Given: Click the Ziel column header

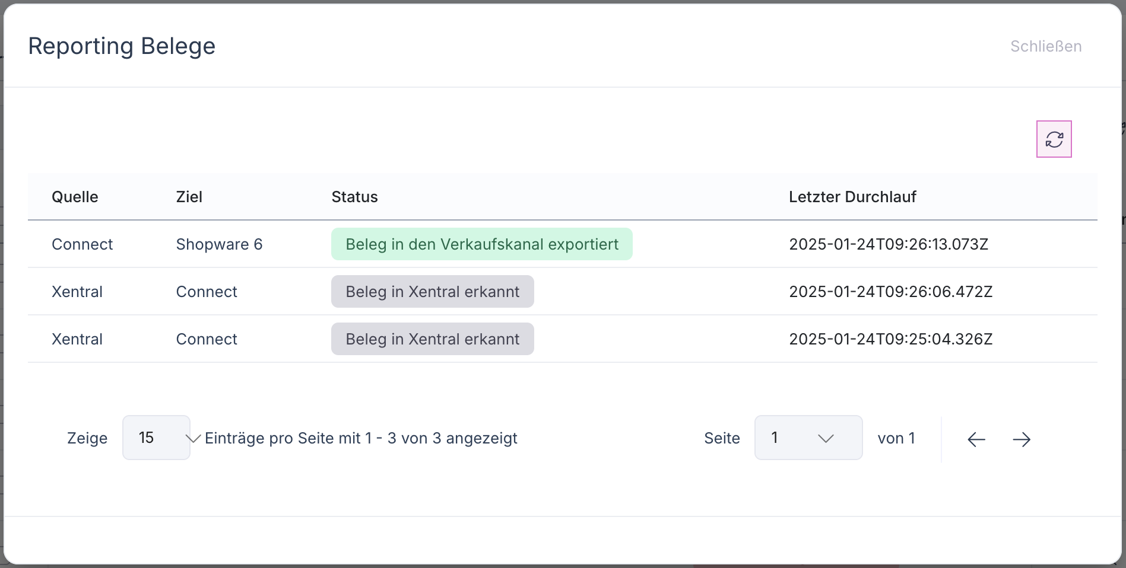Looking at the screenshot, I should 189,197.
